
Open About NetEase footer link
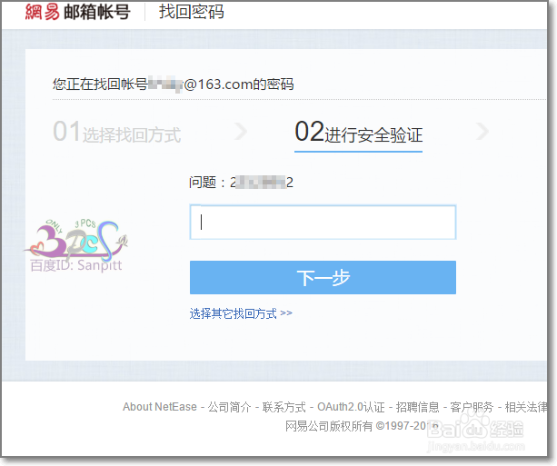coord(160,407)
